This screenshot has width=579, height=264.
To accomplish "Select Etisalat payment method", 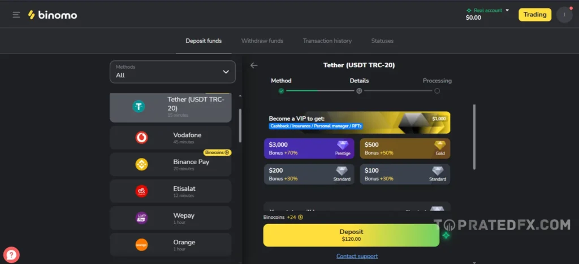I will click(171, 191).
